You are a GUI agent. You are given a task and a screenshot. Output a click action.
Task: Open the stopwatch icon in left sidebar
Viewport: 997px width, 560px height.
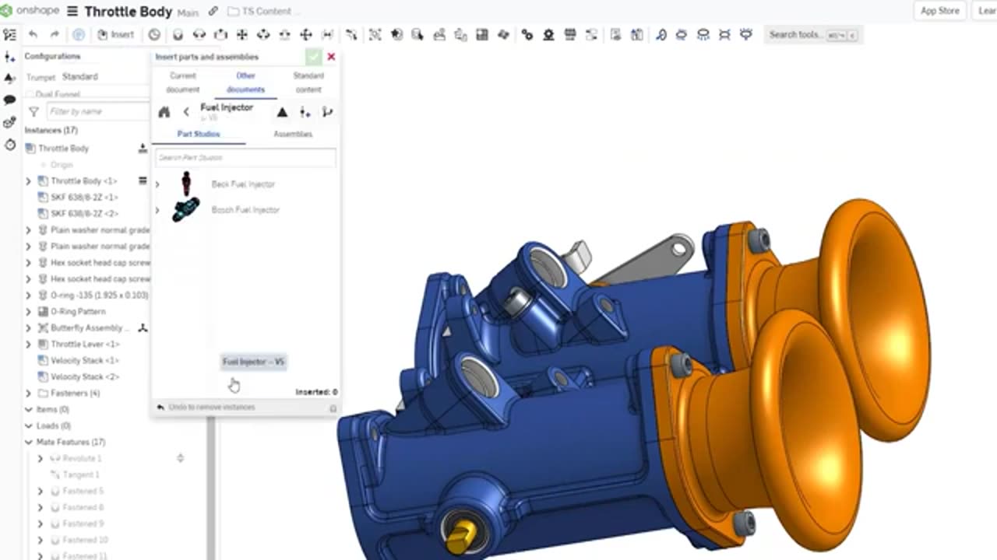click(9, 145)
